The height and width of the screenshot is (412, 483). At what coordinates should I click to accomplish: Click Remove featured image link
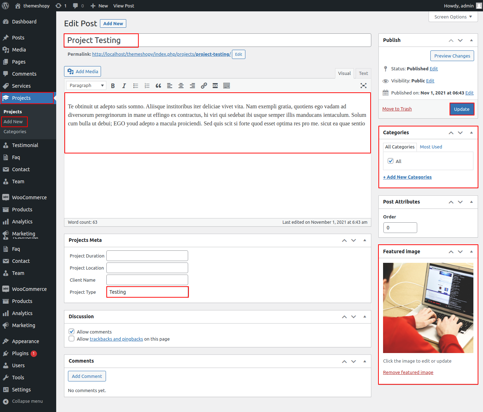(408, 372)
